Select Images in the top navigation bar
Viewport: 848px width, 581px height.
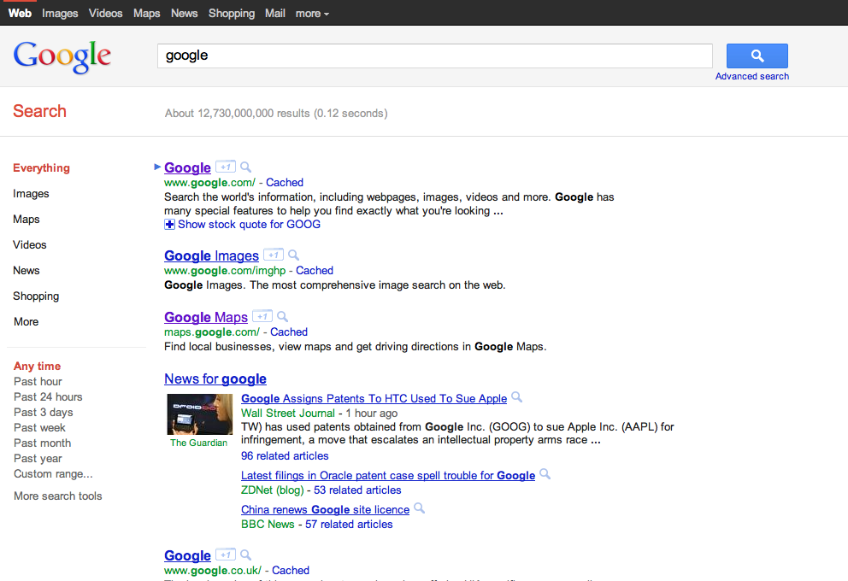(60, 13)
